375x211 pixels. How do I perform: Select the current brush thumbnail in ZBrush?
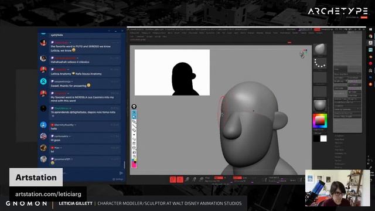[x=320, y=49]
